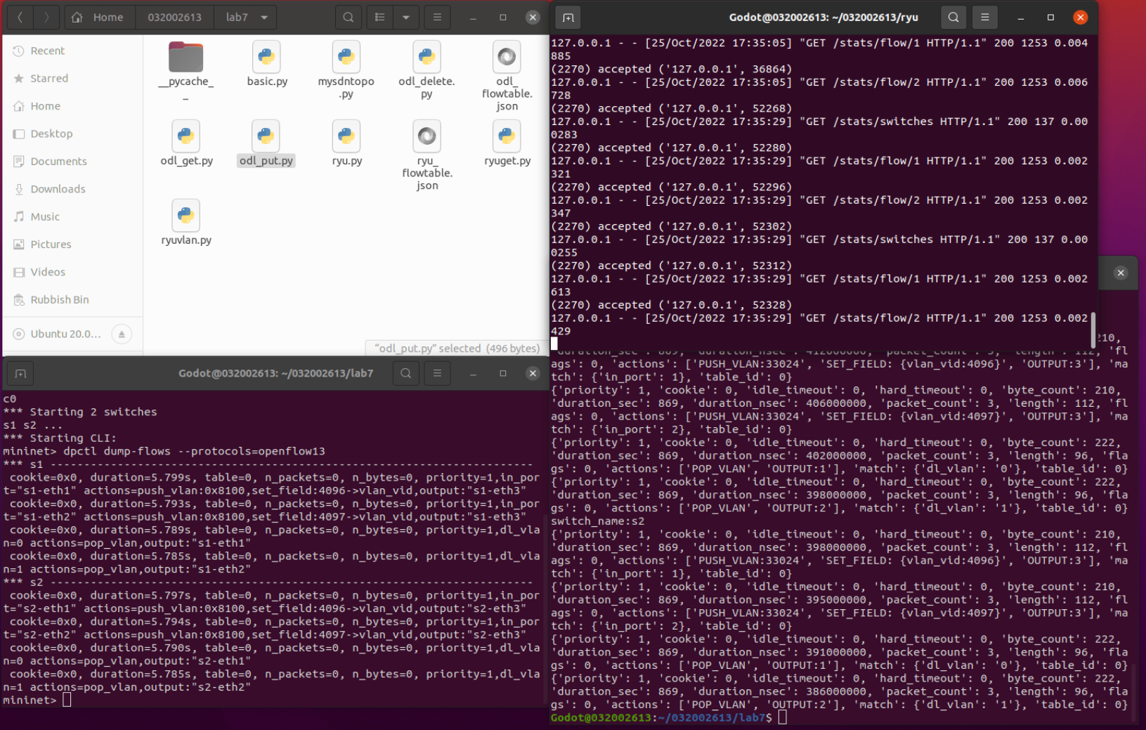This screenshot has width=1146, height=730.
Task: Open Downloads in the sidebar
Action: tap(73, 189)
